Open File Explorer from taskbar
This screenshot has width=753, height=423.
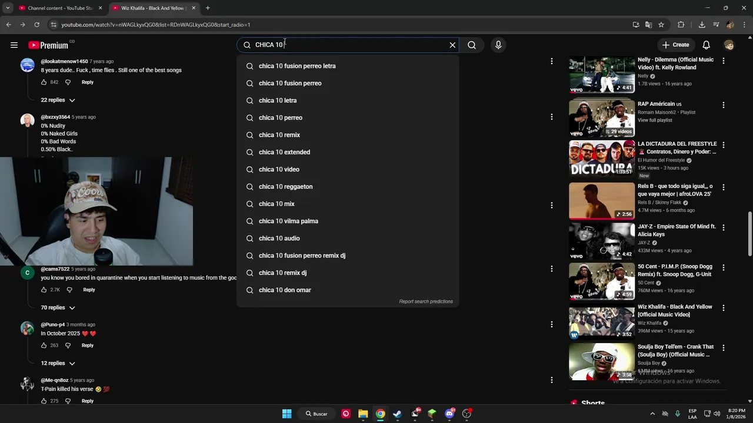(x=363, y=414)
